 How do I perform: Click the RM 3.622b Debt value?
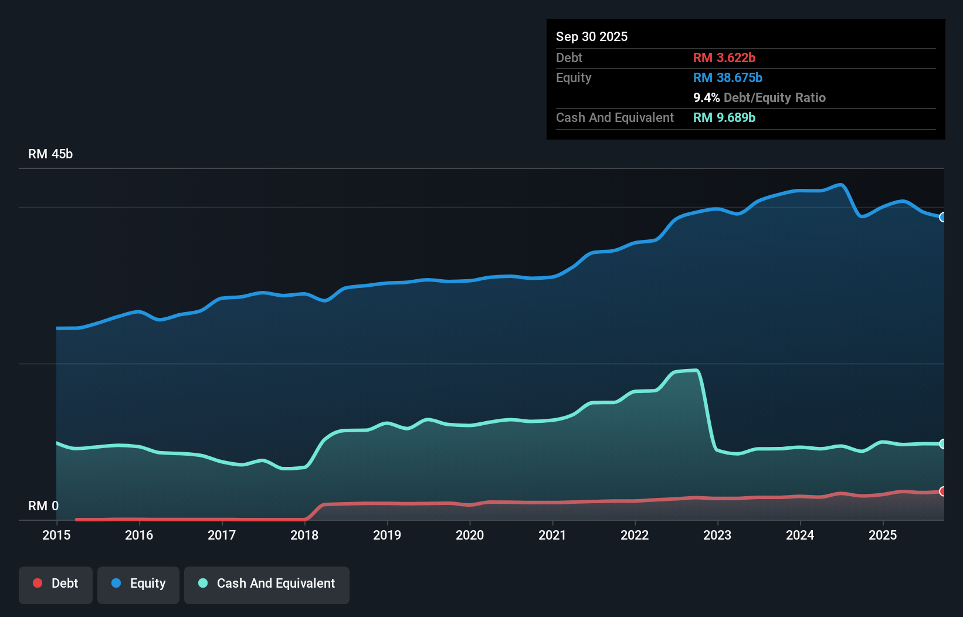pos(724,57)
